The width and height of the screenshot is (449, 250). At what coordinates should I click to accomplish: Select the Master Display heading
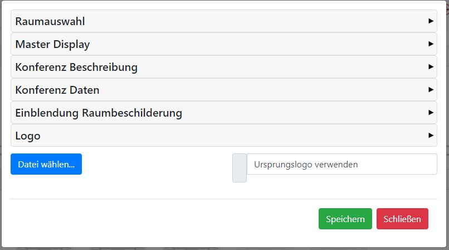tap(52, 45)
